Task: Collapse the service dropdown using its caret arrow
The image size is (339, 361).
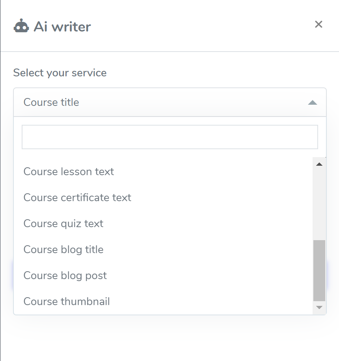Action: pos(312,103)
